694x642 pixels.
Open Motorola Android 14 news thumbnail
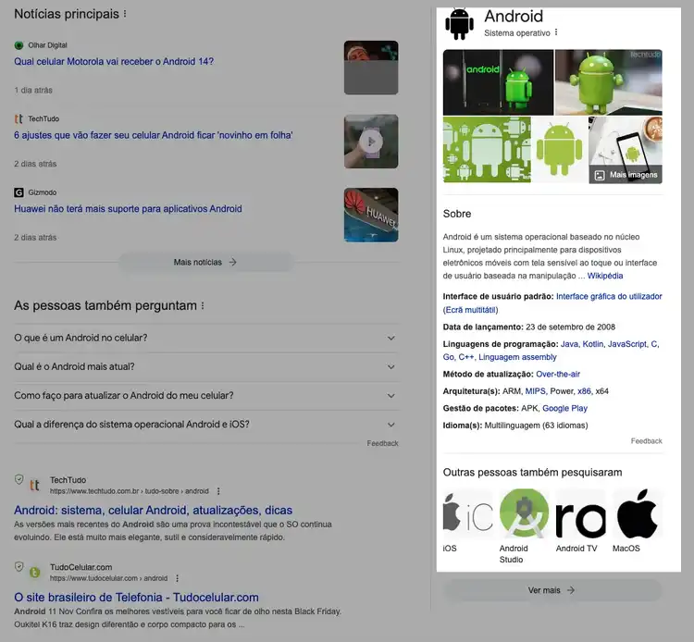point(371,68)
